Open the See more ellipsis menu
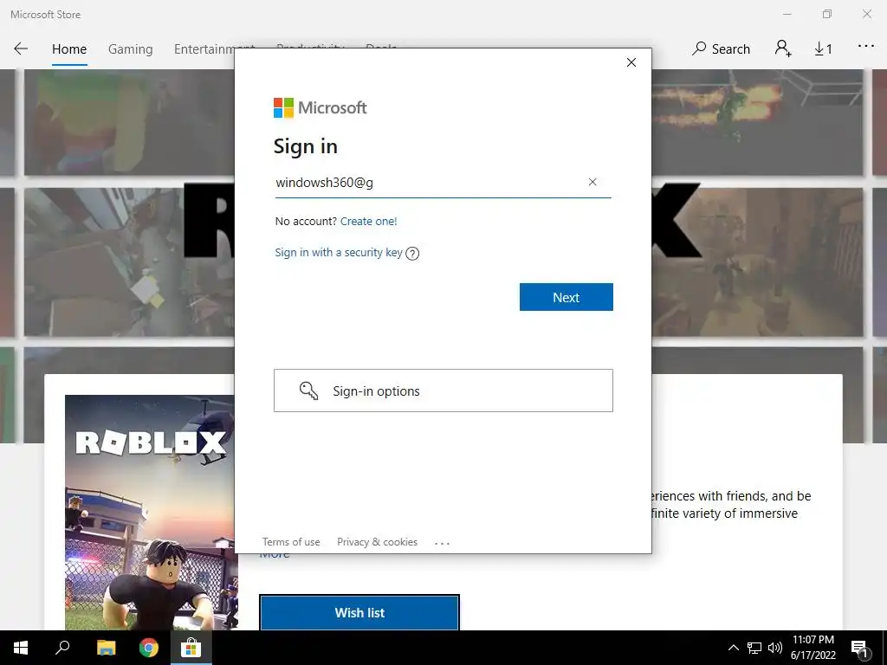The image size is (887, 665). pyautogui.click(x=866, y=47)
